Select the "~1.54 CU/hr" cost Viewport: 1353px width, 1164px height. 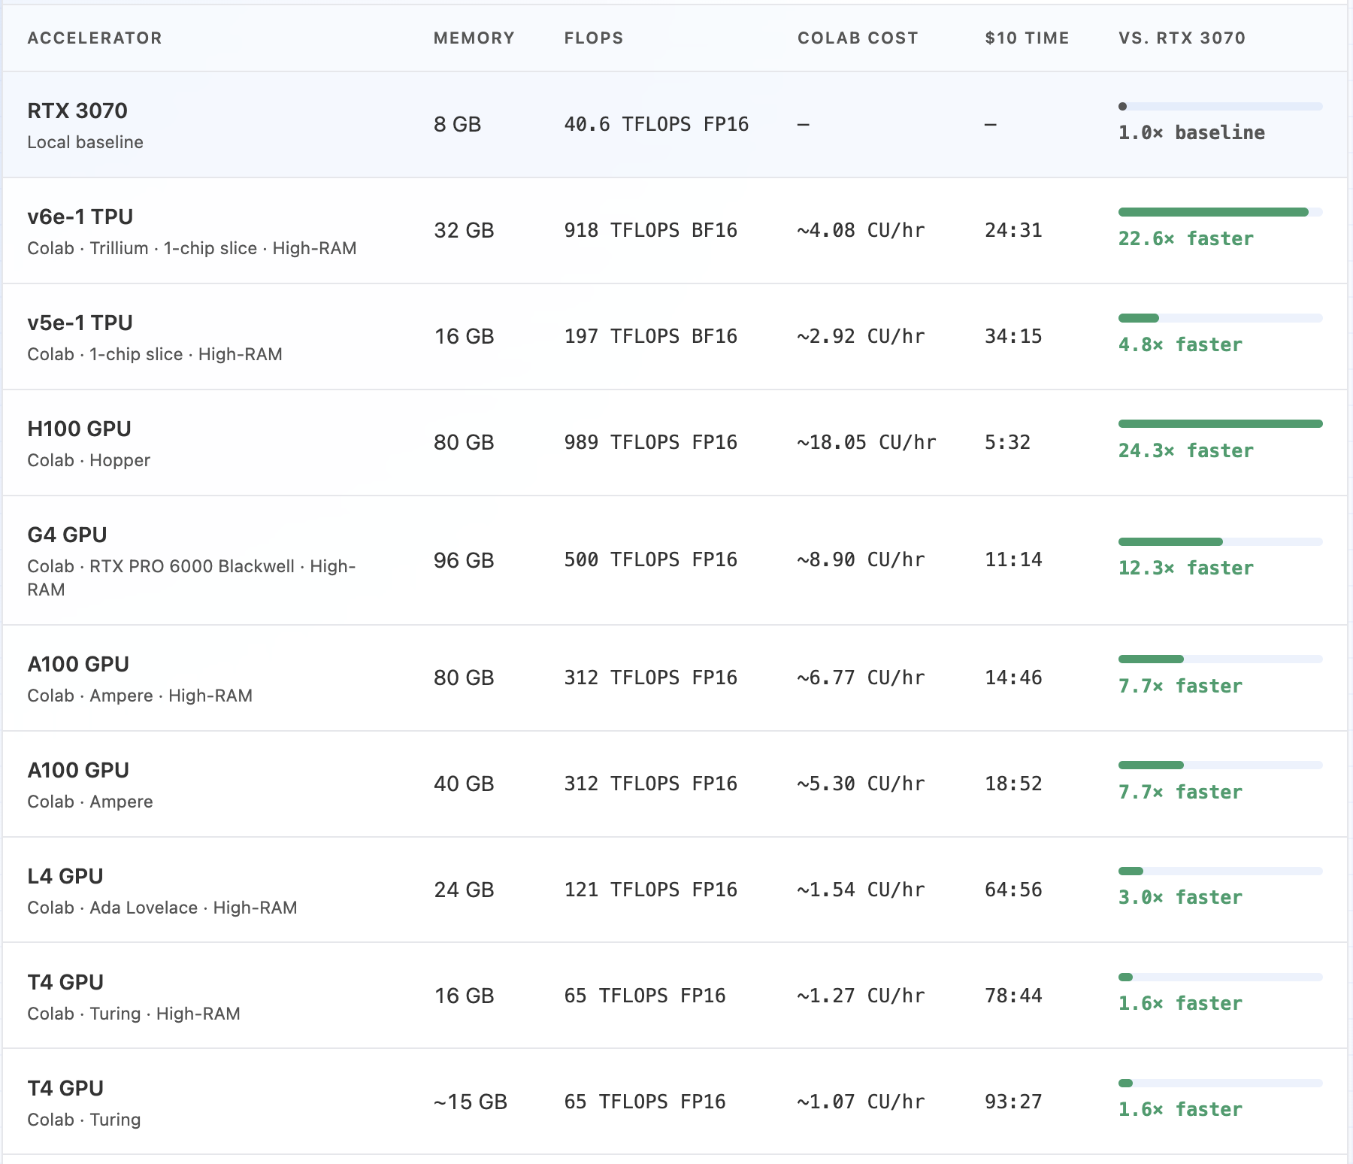point(861,890)
